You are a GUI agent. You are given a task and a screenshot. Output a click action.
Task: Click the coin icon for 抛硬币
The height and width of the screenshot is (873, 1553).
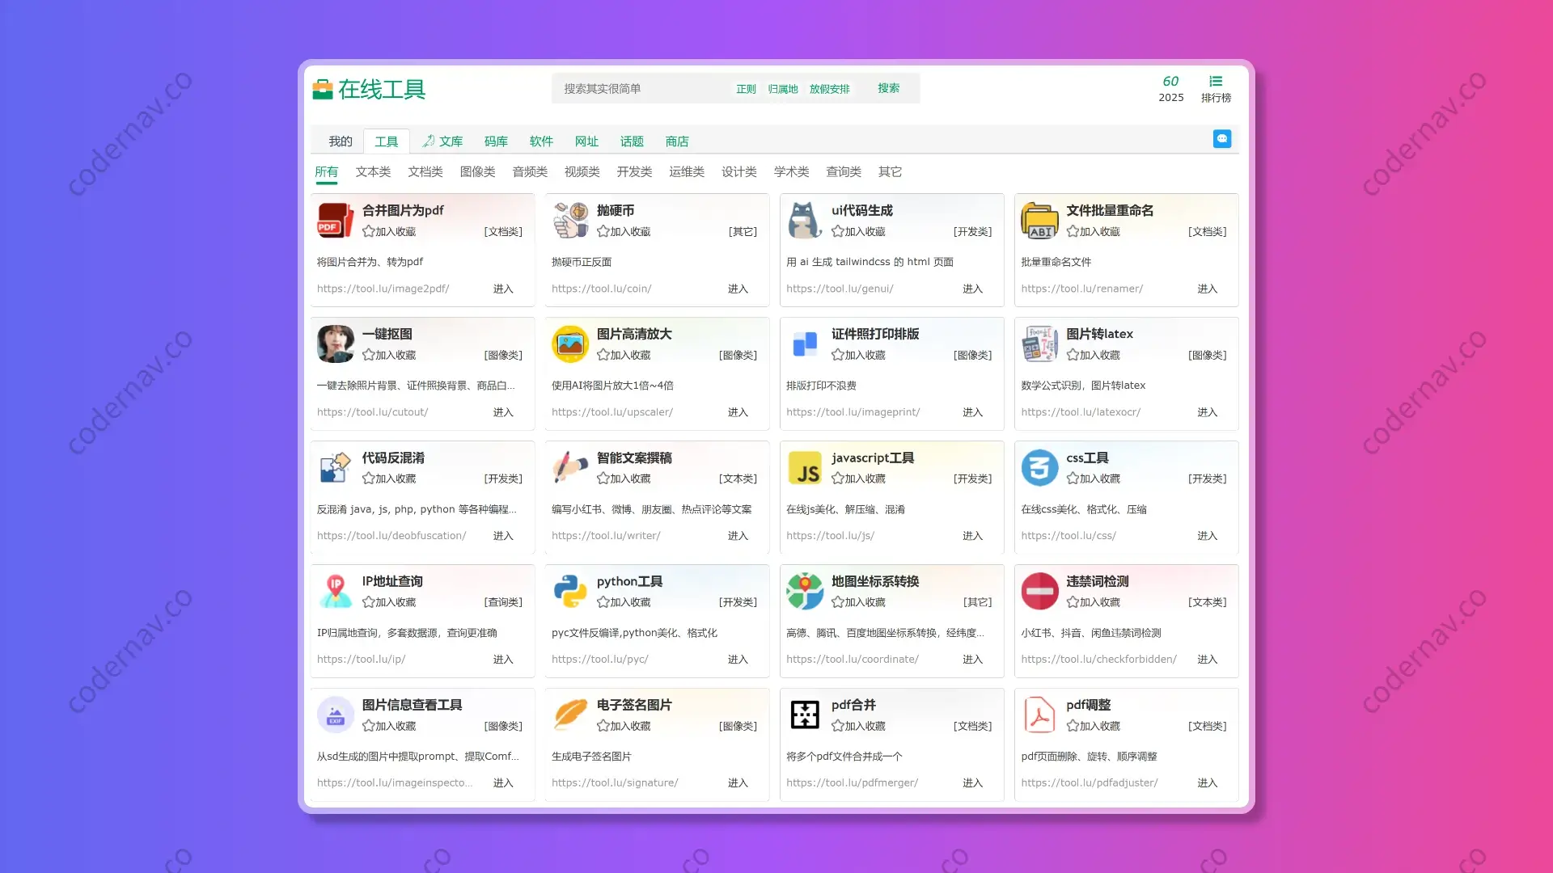point(569,220)
